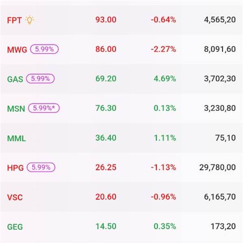243x243 pixels.
Task: Select the GAS ticker symbol
Action: pos(15,79)
